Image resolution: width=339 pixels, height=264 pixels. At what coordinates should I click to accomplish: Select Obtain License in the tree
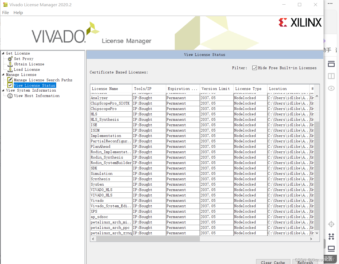tap(29, 64)
